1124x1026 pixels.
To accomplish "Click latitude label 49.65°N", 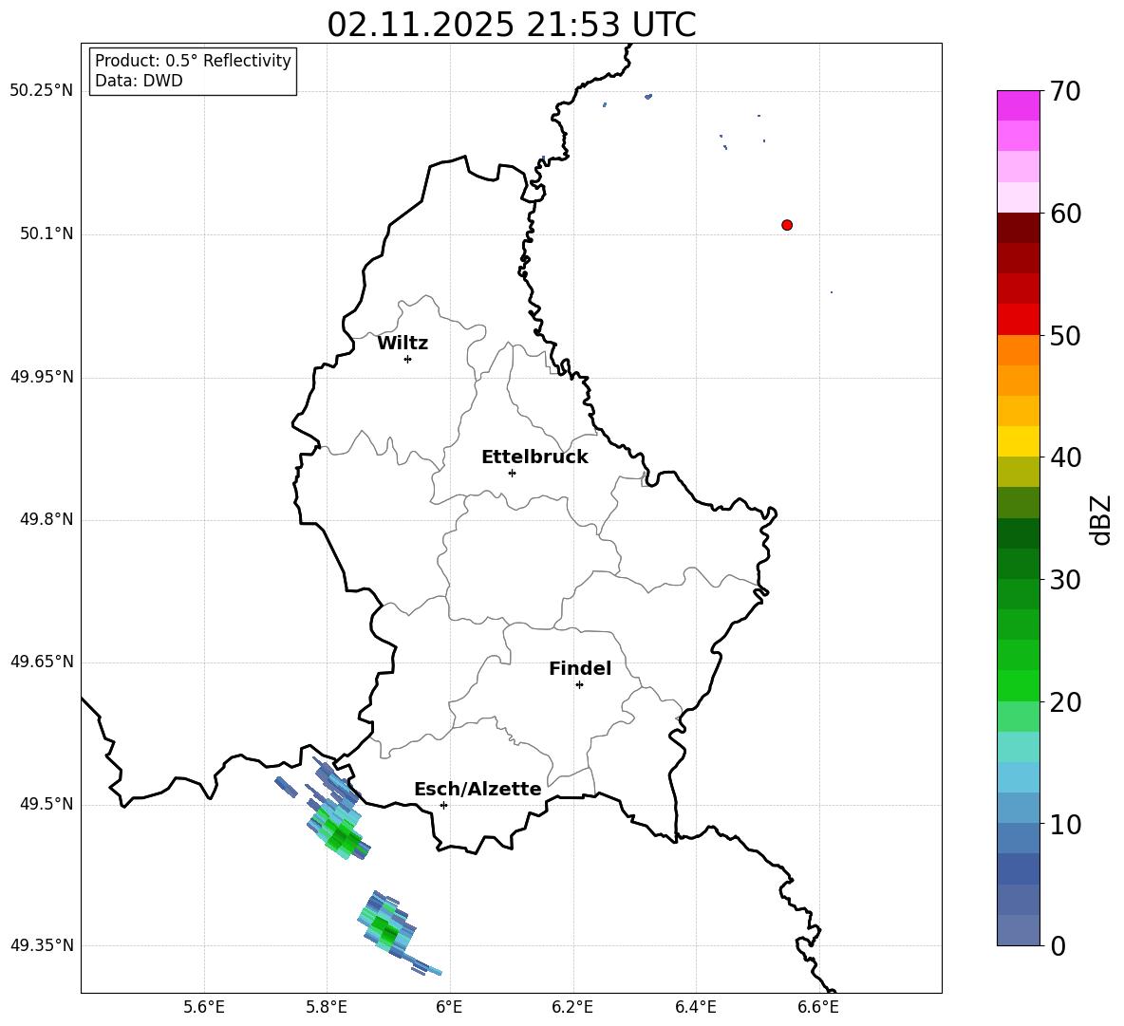I will (x=42, y=661).
